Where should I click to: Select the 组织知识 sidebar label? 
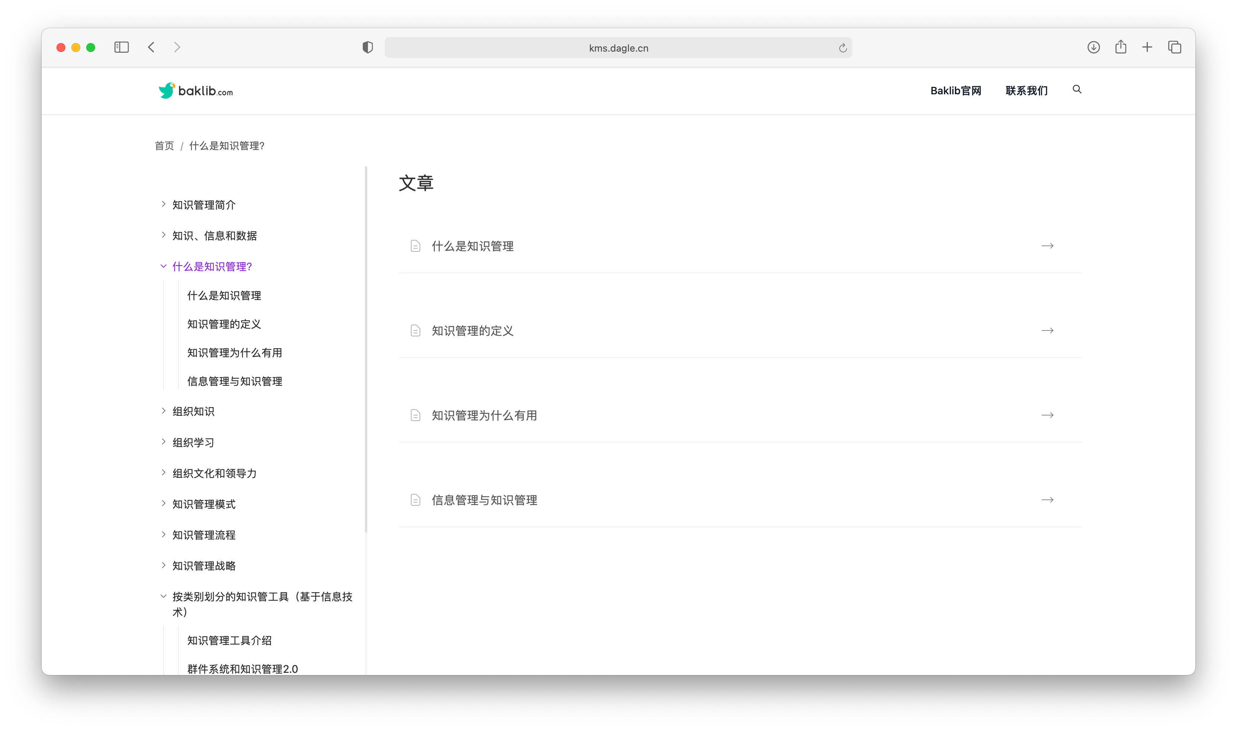point(194,411)
